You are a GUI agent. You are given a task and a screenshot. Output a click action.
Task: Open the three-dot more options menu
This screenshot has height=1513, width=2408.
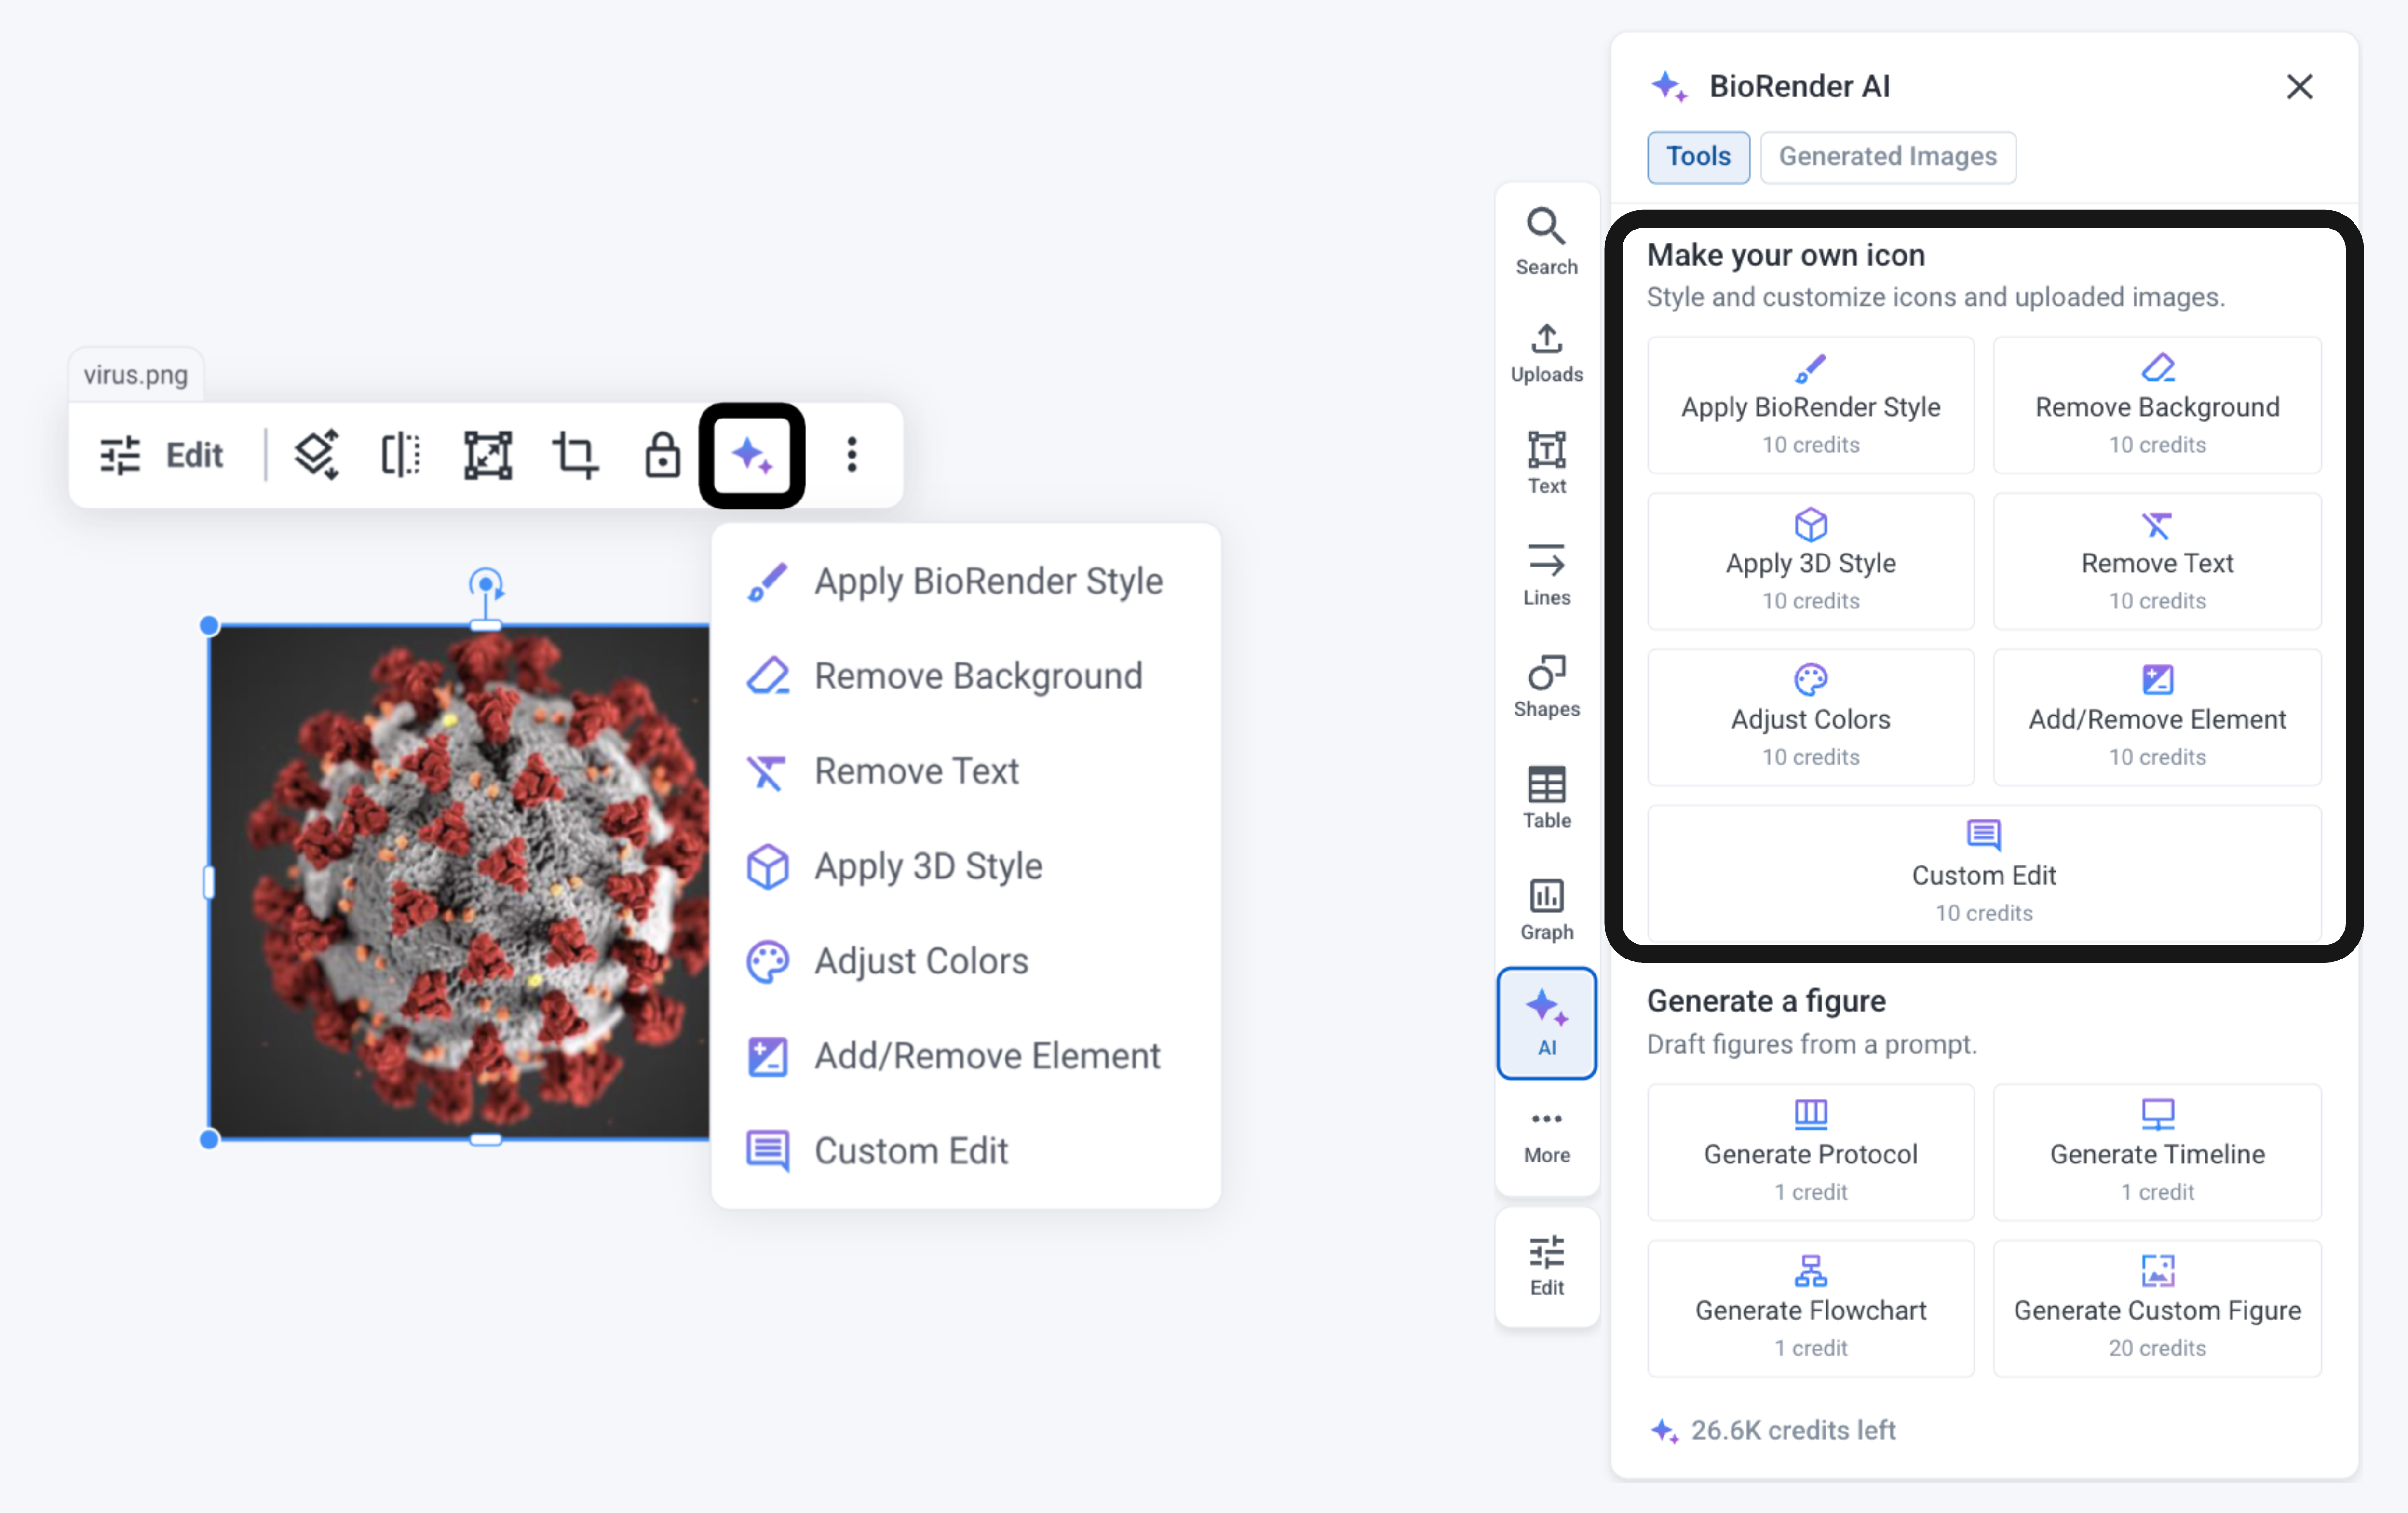click(851, 455)
